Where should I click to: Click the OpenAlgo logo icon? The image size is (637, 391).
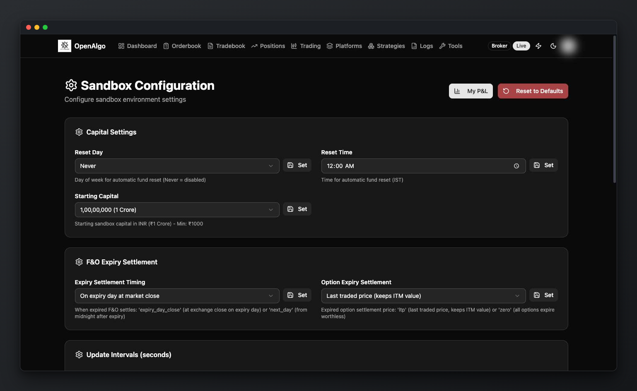tap(64, 46)
